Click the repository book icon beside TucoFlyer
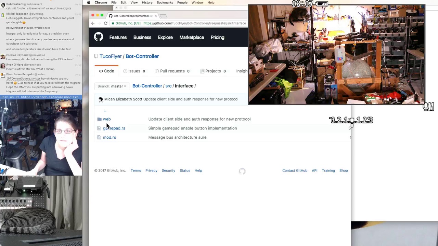 coord(96,56)
